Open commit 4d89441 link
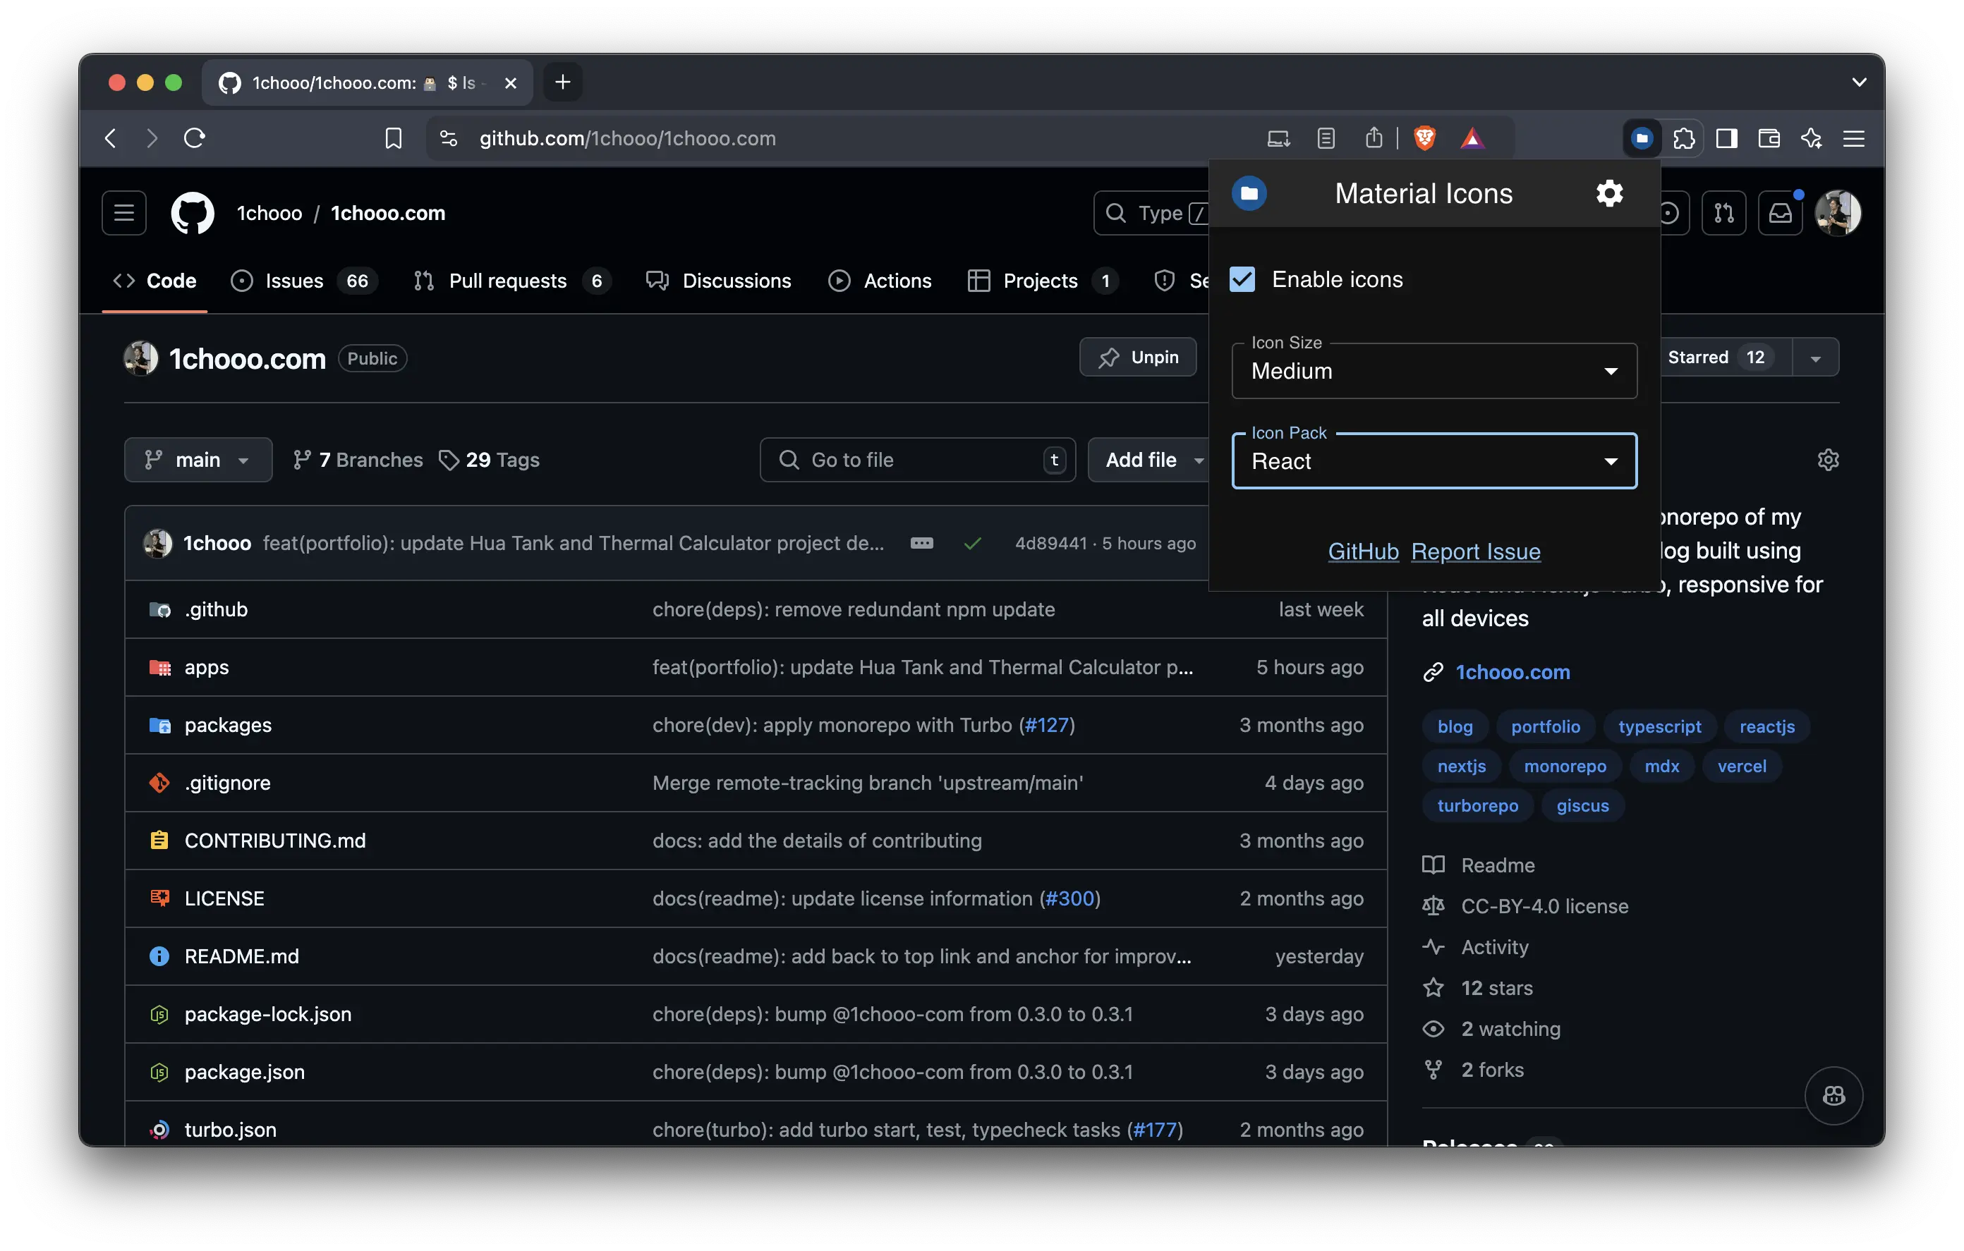The height and width of the screenshot is (1251, 1964). pyautogui.click(x=1050, y=543)
